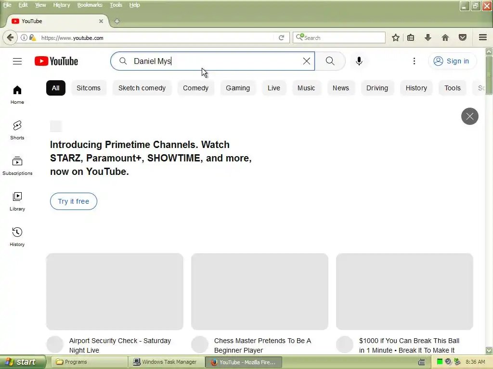
Task: Select the All filter chip
Action: coord(56,88)
